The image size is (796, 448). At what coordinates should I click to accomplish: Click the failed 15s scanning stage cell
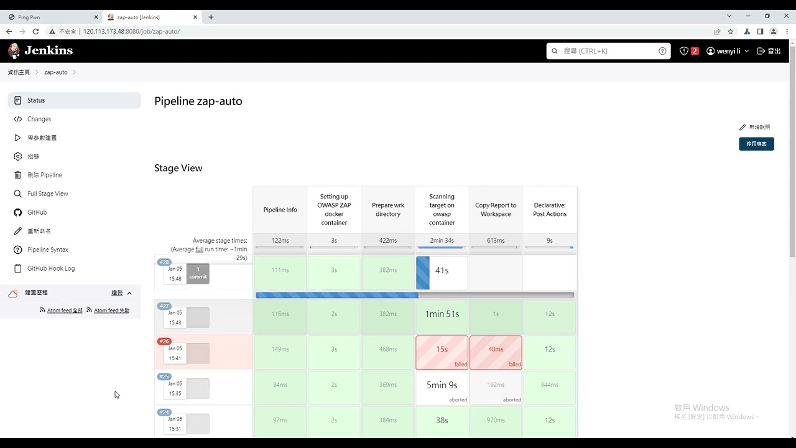tap(442, 353)
